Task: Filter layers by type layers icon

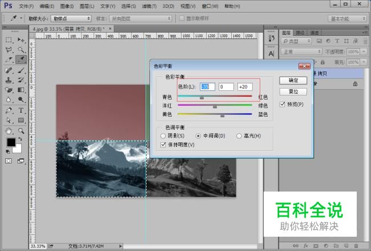Action: click(x=337, y=41)
